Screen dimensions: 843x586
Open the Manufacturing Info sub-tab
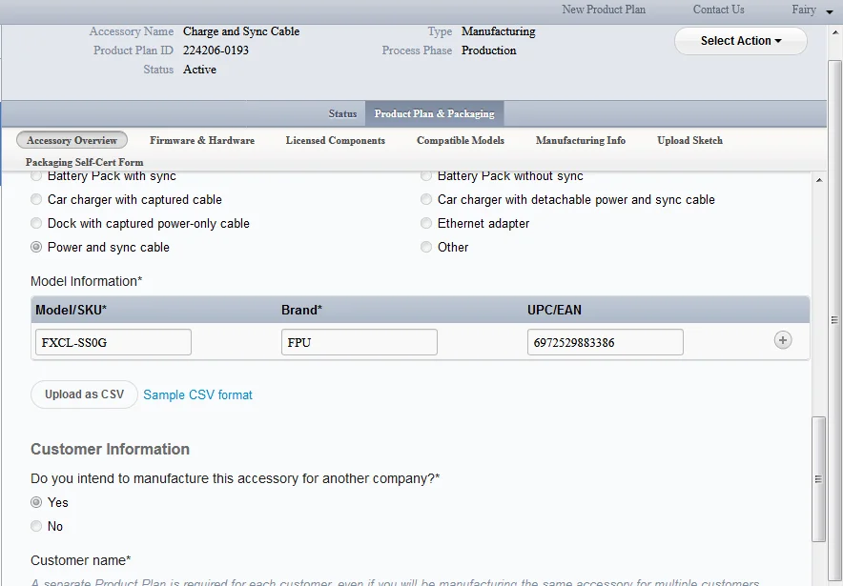[581, 140]
